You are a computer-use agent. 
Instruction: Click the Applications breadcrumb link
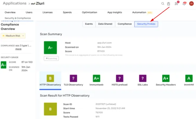[x=15, y=3]
